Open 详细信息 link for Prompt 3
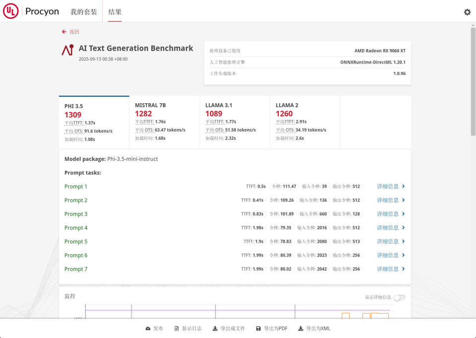The width and height of the screenshot is (476, 338). [x=388, y=214]
